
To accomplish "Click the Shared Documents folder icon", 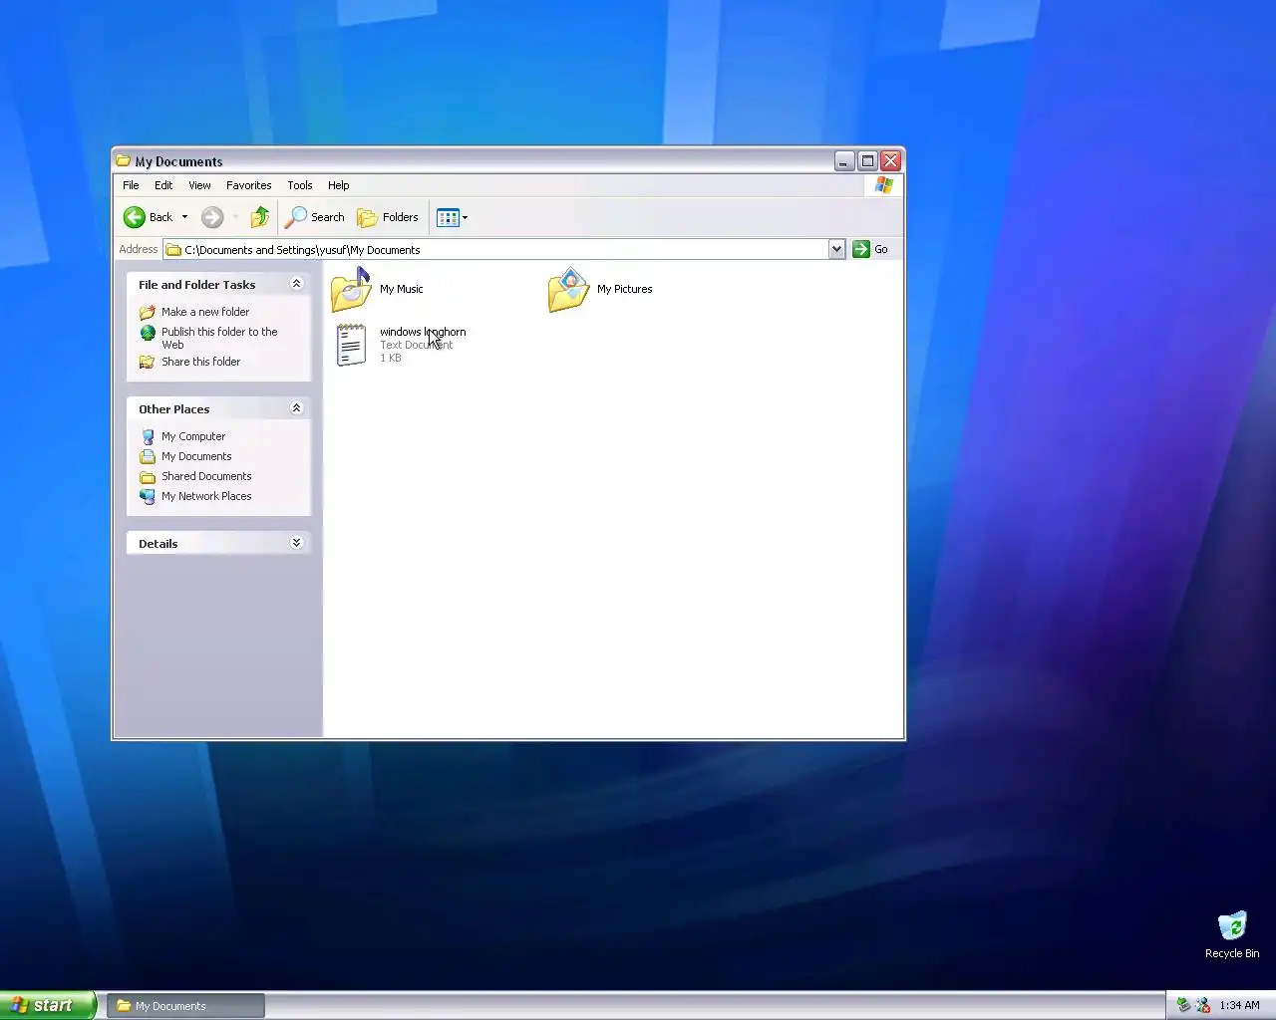I will (x=148, y=476).
